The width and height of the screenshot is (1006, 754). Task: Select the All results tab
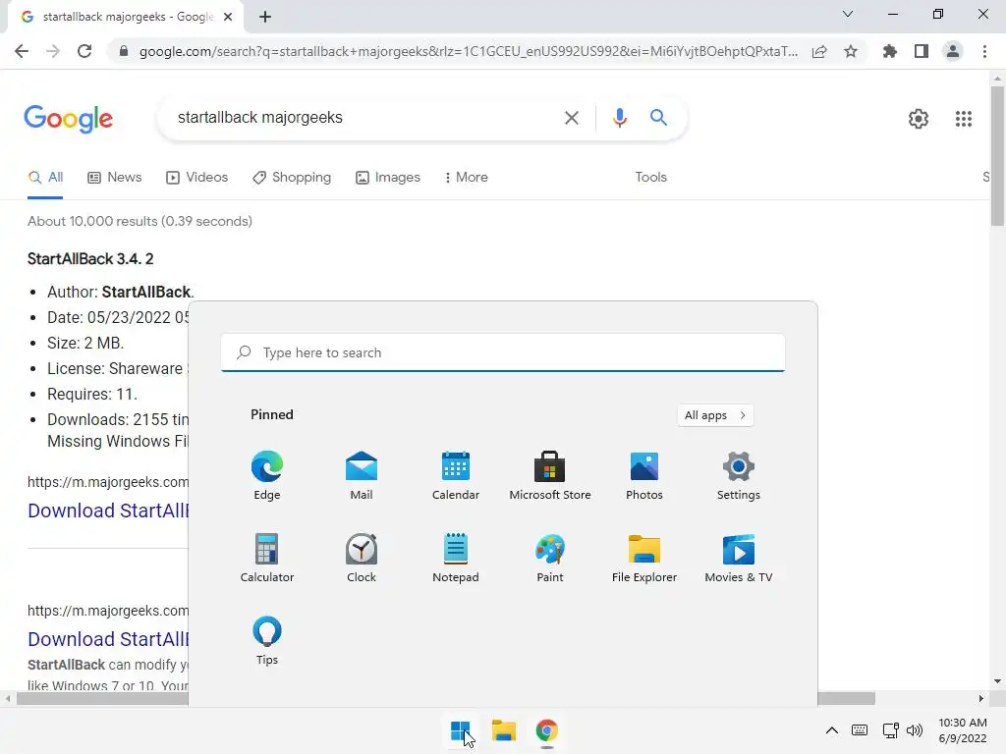[x=45, y=178]
